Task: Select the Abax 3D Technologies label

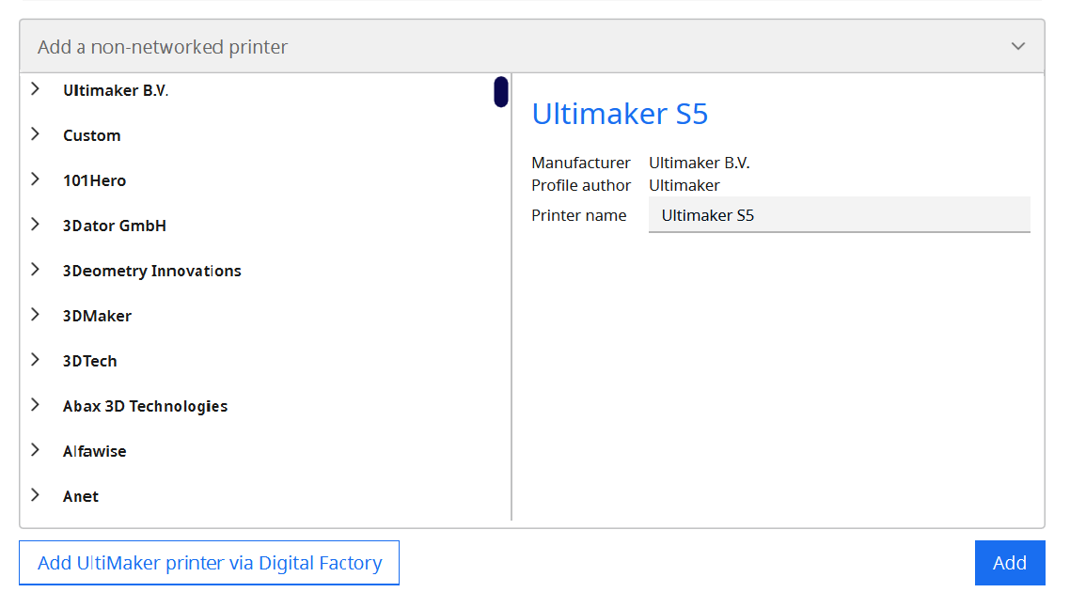Action: [x=145, y=406]
